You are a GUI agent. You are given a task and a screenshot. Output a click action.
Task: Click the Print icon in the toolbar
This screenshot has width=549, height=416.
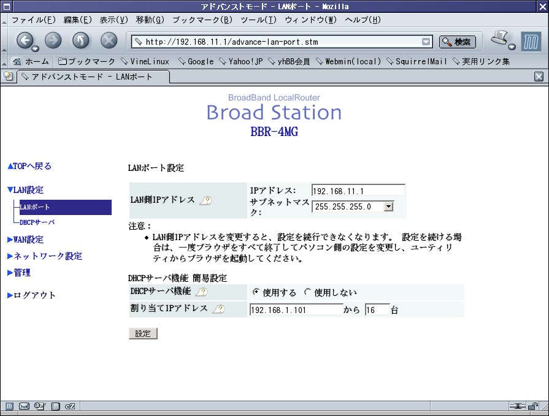tap(500, 38)
